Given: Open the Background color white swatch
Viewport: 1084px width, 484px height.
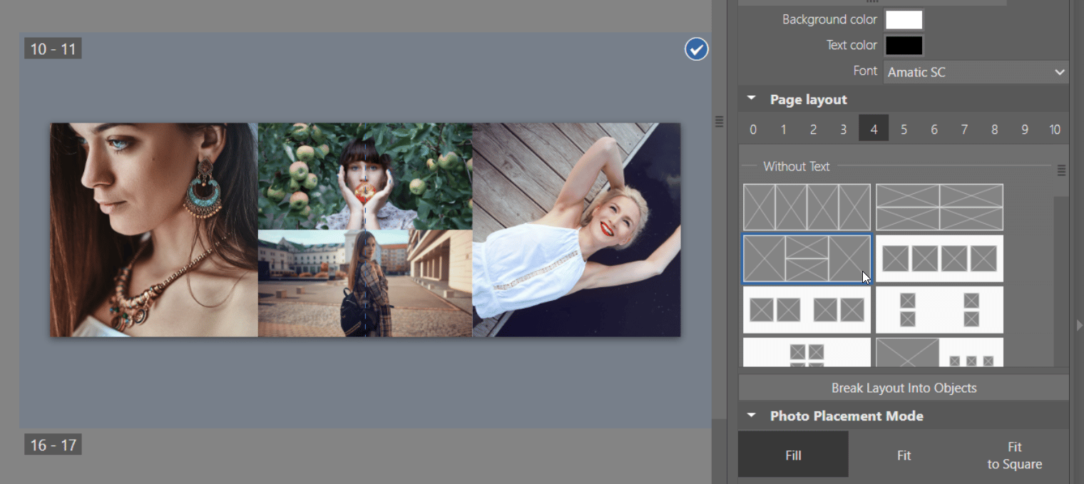Looking at the screenshot, I should pyautogui.click(x=904, y=20).
